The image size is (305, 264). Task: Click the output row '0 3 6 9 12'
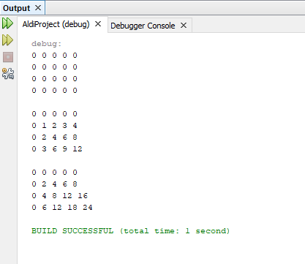(57, 149)
